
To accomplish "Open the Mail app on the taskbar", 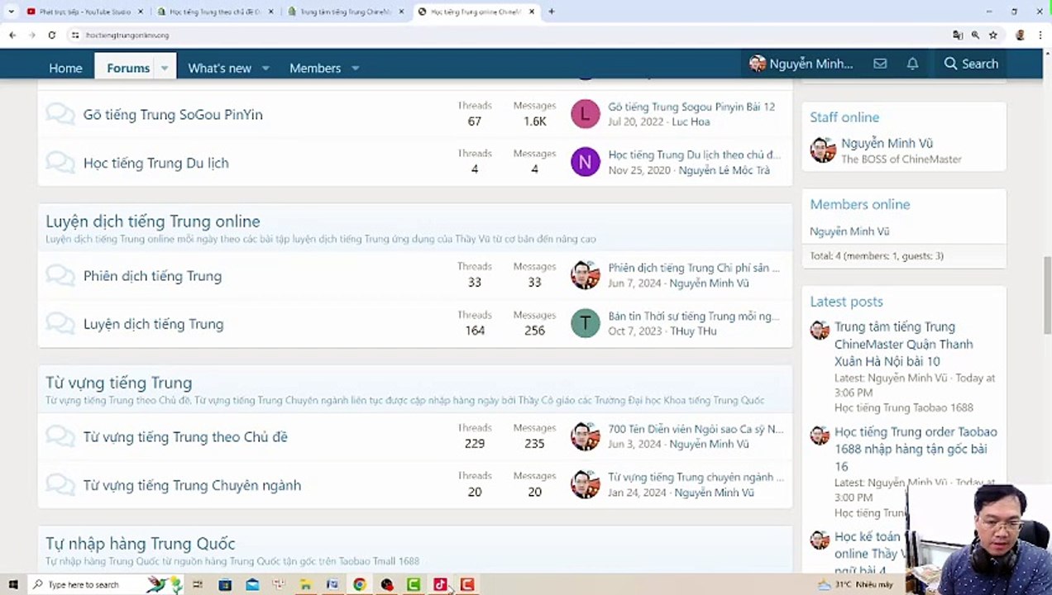I will pos(252,584).
